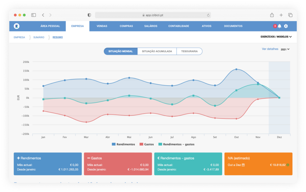Open the notifications bell icon
The width and height of the screenshot is (306, 192).
[279, 26]
